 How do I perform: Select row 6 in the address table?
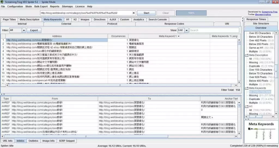[119, 58]
